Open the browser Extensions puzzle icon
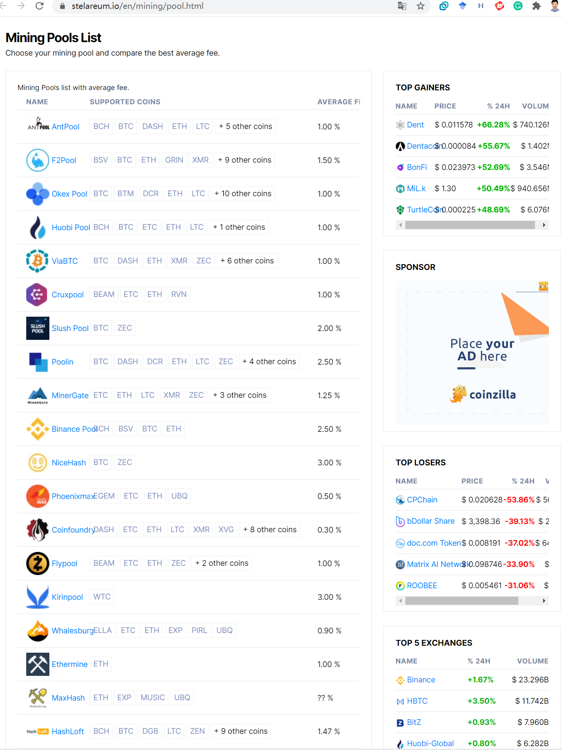 pos(537,6)
